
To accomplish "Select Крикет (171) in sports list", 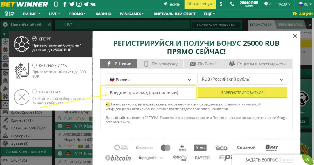I will (26, 120).
